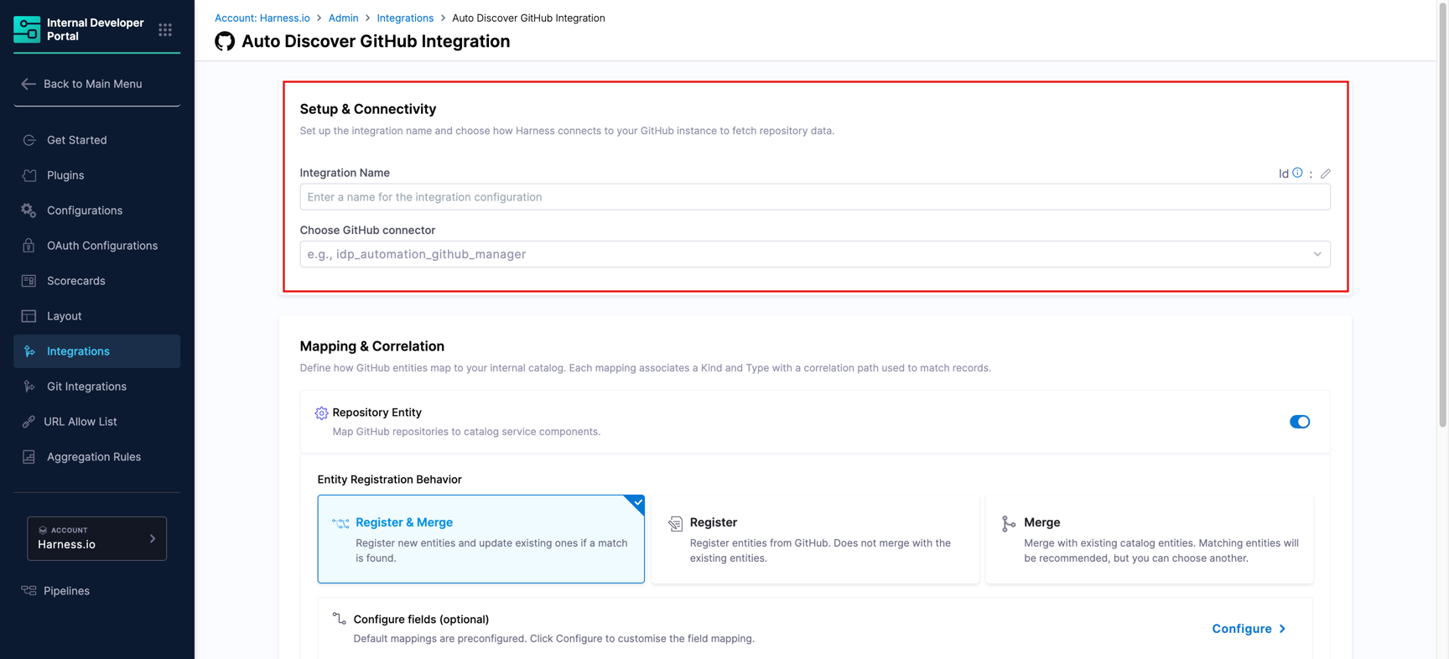Screen dimensions: 1449x659
Task: Expand the Harness.io account selector
Action: coord(96,538)
